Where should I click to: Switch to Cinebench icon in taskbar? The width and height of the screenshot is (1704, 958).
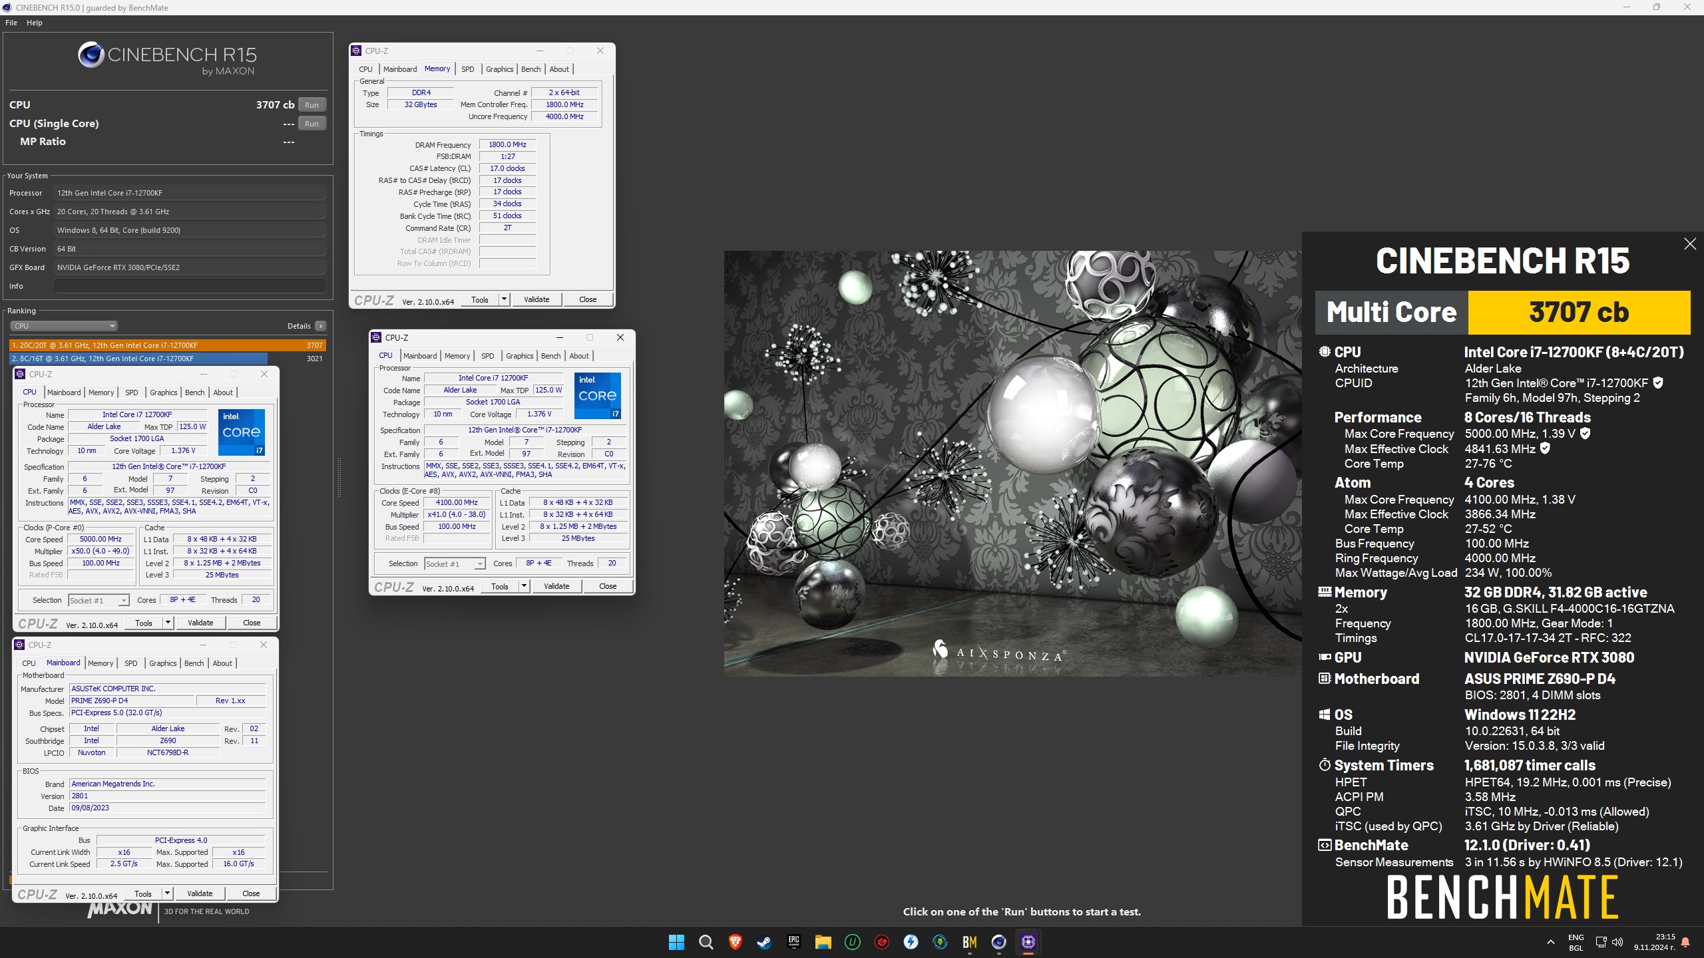[998, 942]
